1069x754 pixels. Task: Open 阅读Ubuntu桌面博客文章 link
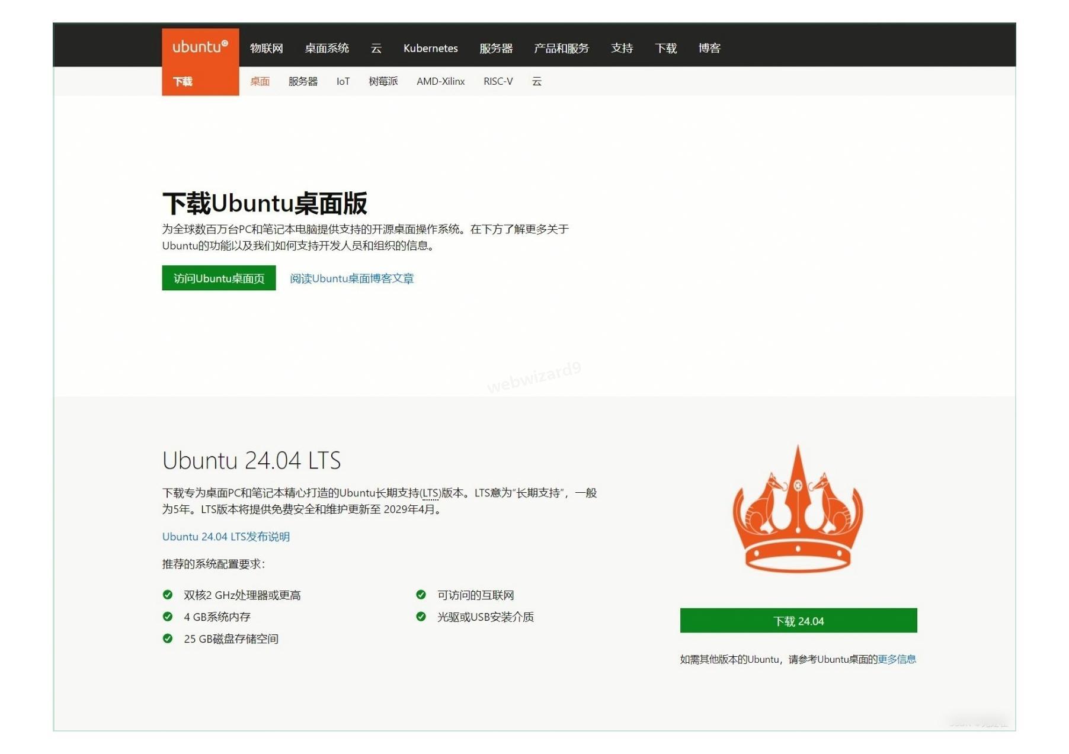click(x=352, y=278)
